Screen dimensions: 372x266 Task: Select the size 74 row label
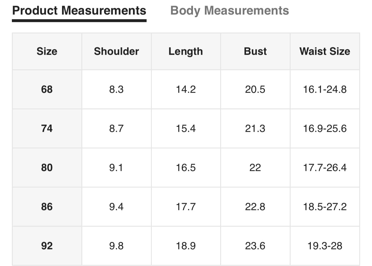47,128
